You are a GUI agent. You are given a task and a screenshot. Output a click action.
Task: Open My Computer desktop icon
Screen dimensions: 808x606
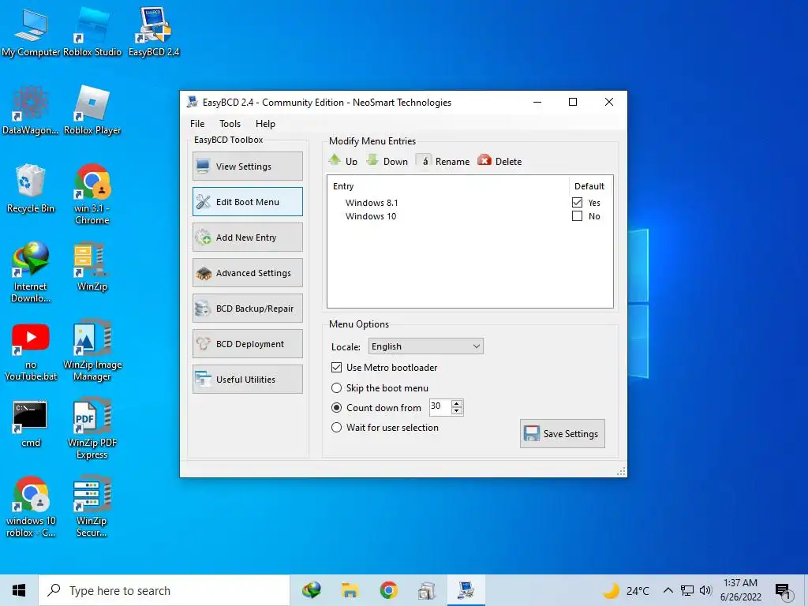(31, 32)
